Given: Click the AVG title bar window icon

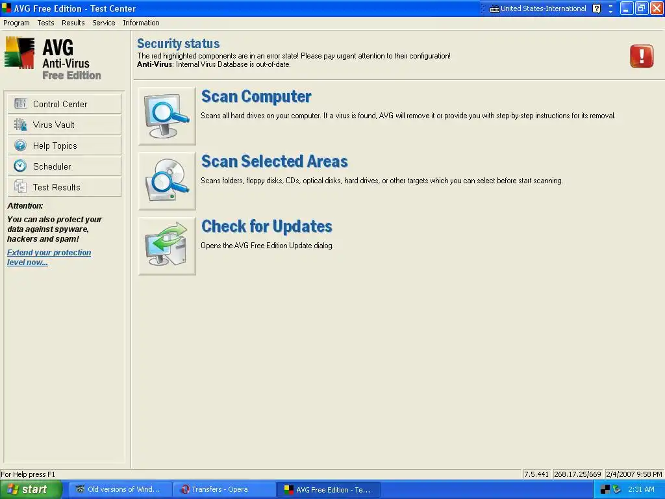Looking at the screenshot, I should [6, 8].
